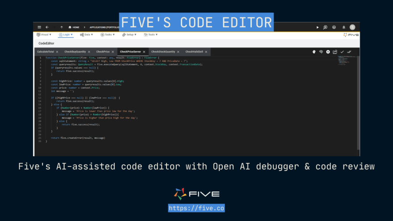Click the open-folder icon in the editor toolbar

tap(335, 52)
